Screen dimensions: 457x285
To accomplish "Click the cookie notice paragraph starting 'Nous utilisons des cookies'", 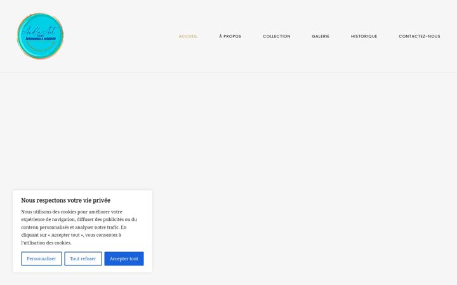I will tap(79, 227).
